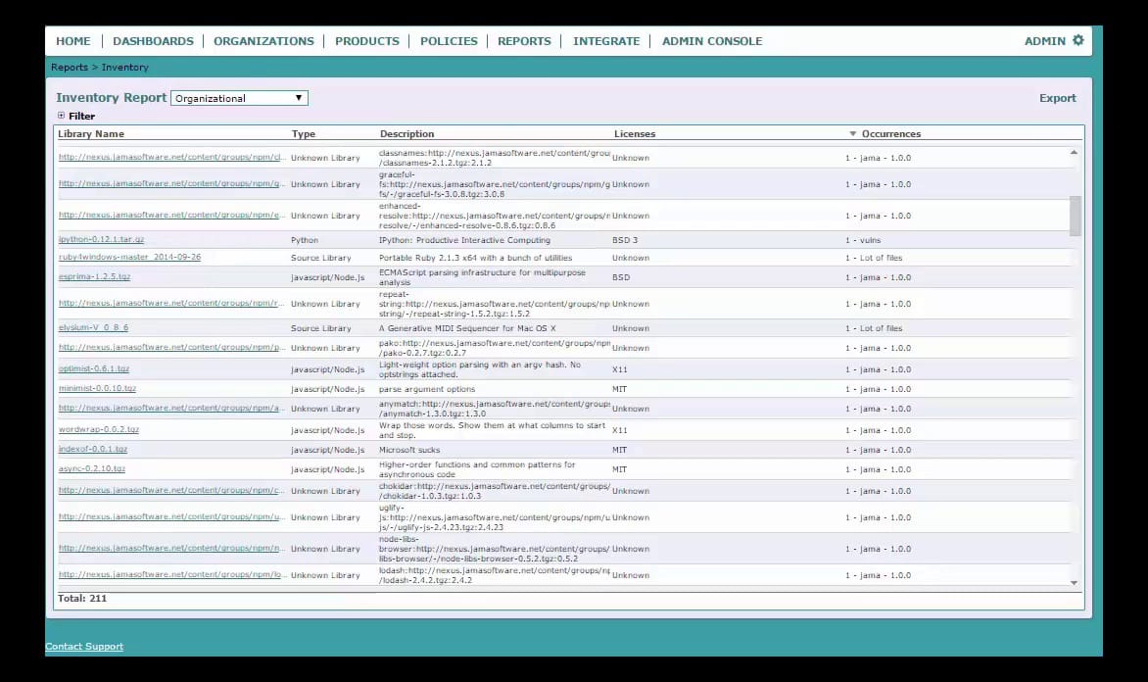
Task: Open the ADMIN CONSOLE
Action: 711,40
